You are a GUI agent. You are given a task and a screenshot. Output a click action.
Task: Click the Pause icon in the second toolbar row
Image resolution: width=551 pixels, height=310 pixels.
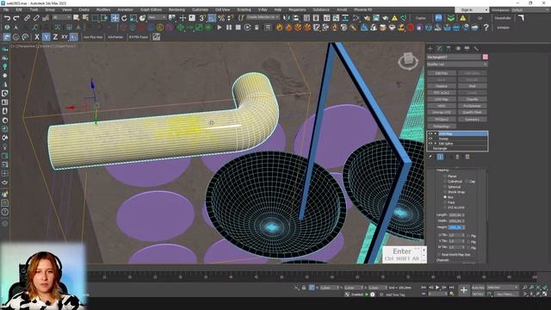pyautogui.click(x=229, y=28)
